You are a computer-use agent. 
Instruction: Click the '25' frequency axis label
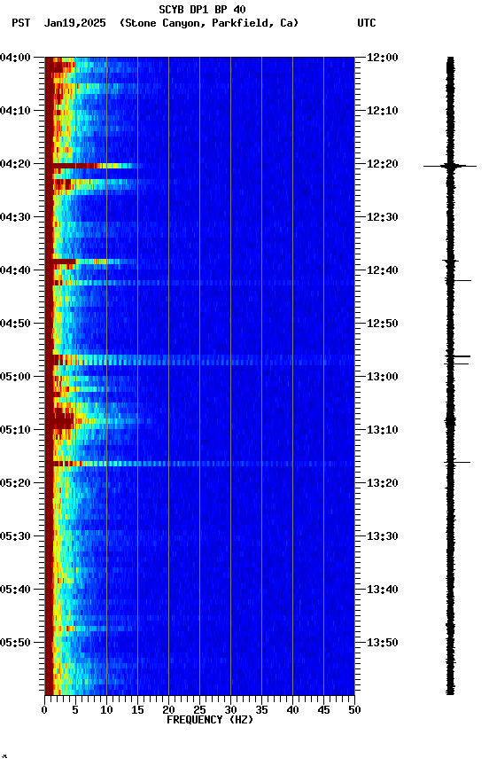point(199,710)
